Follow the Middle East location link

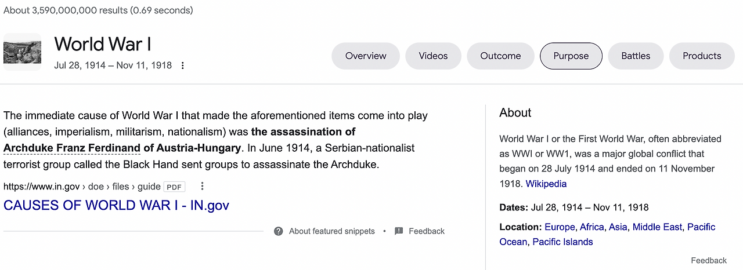pyautogui.click(x=657, y=227)
